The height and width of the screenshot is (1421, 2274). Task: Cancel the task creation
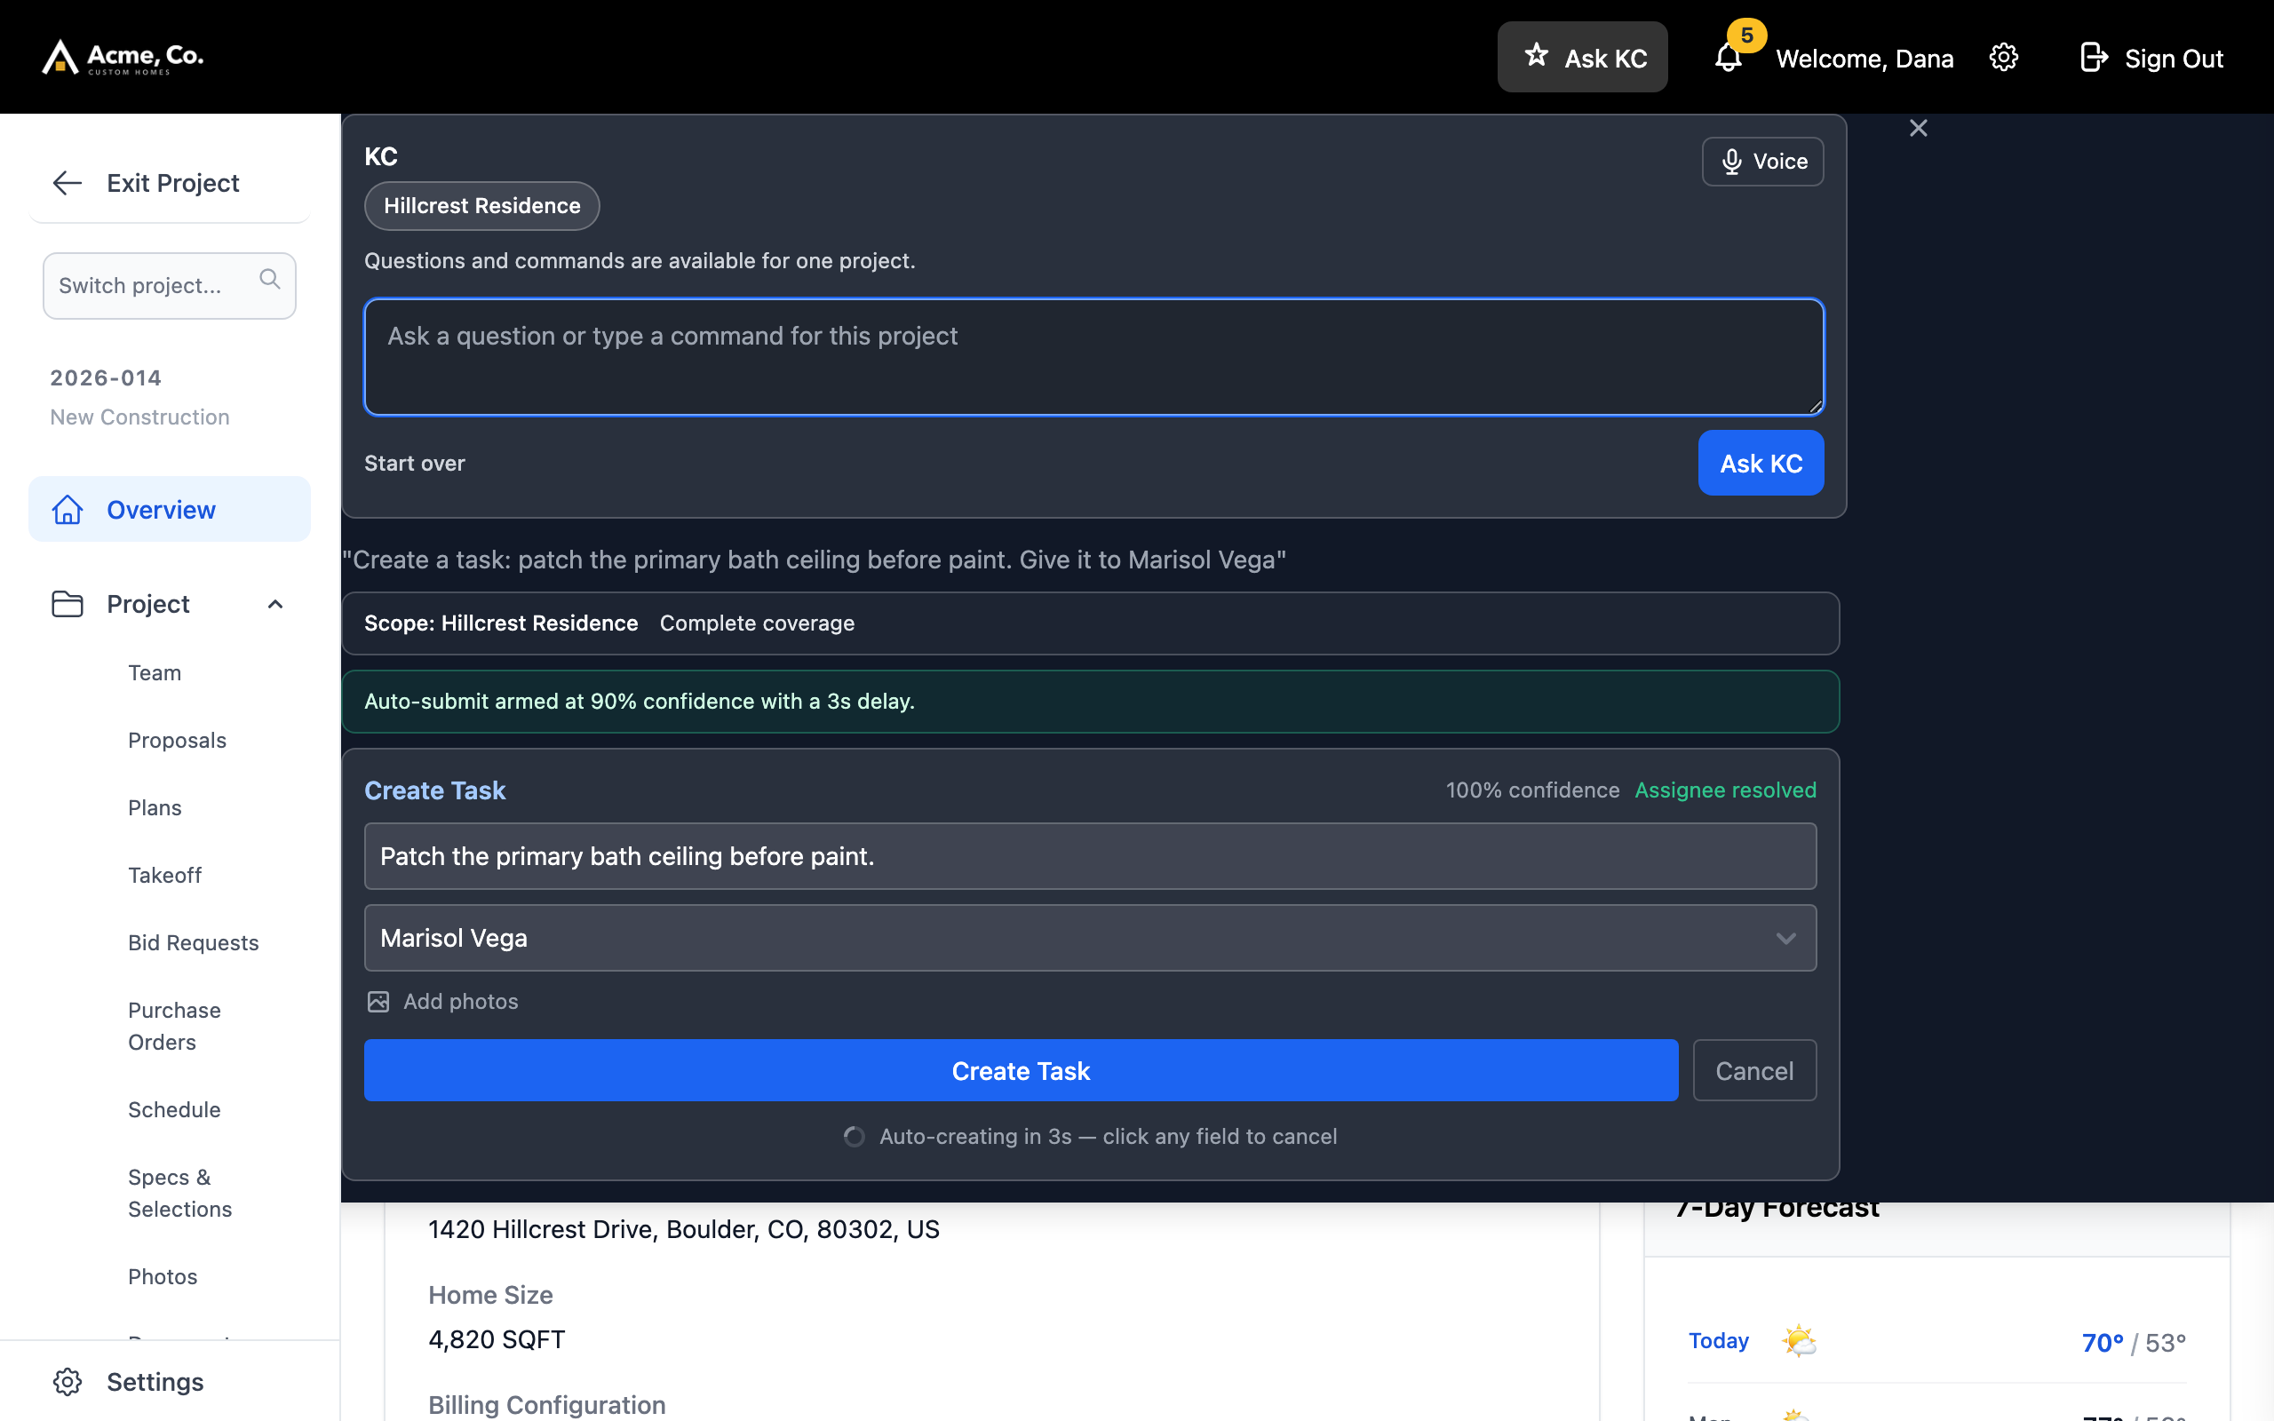[1754, 1070]
